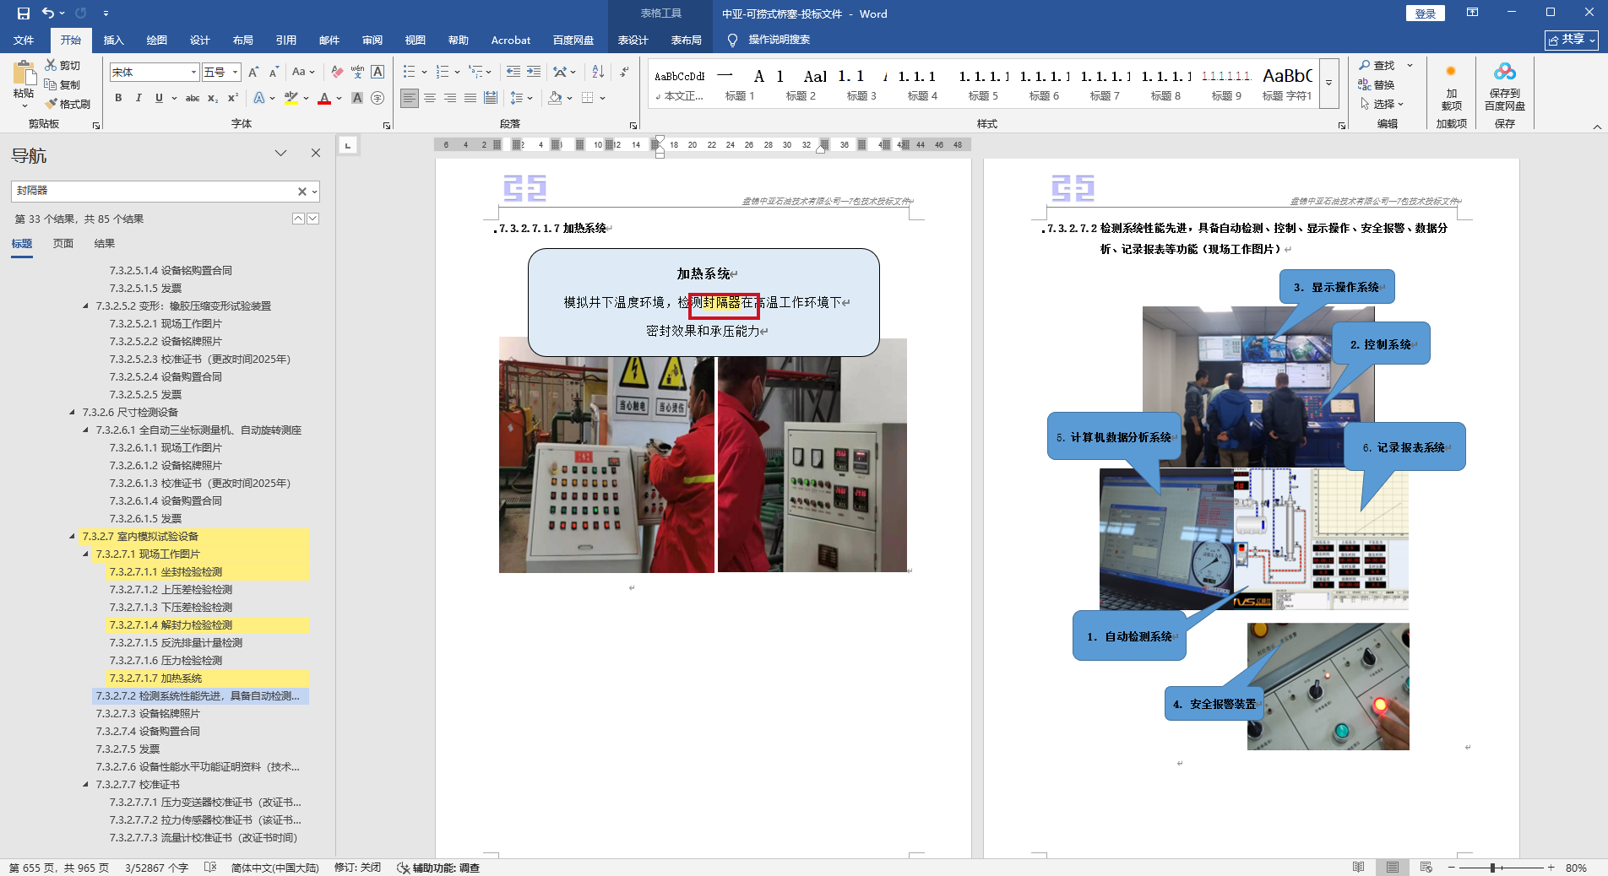Click the text highlight color icon
Image resolution: width=1608 pixels, height=876 pixels.
pyautogui.click(x=291, y=98)
